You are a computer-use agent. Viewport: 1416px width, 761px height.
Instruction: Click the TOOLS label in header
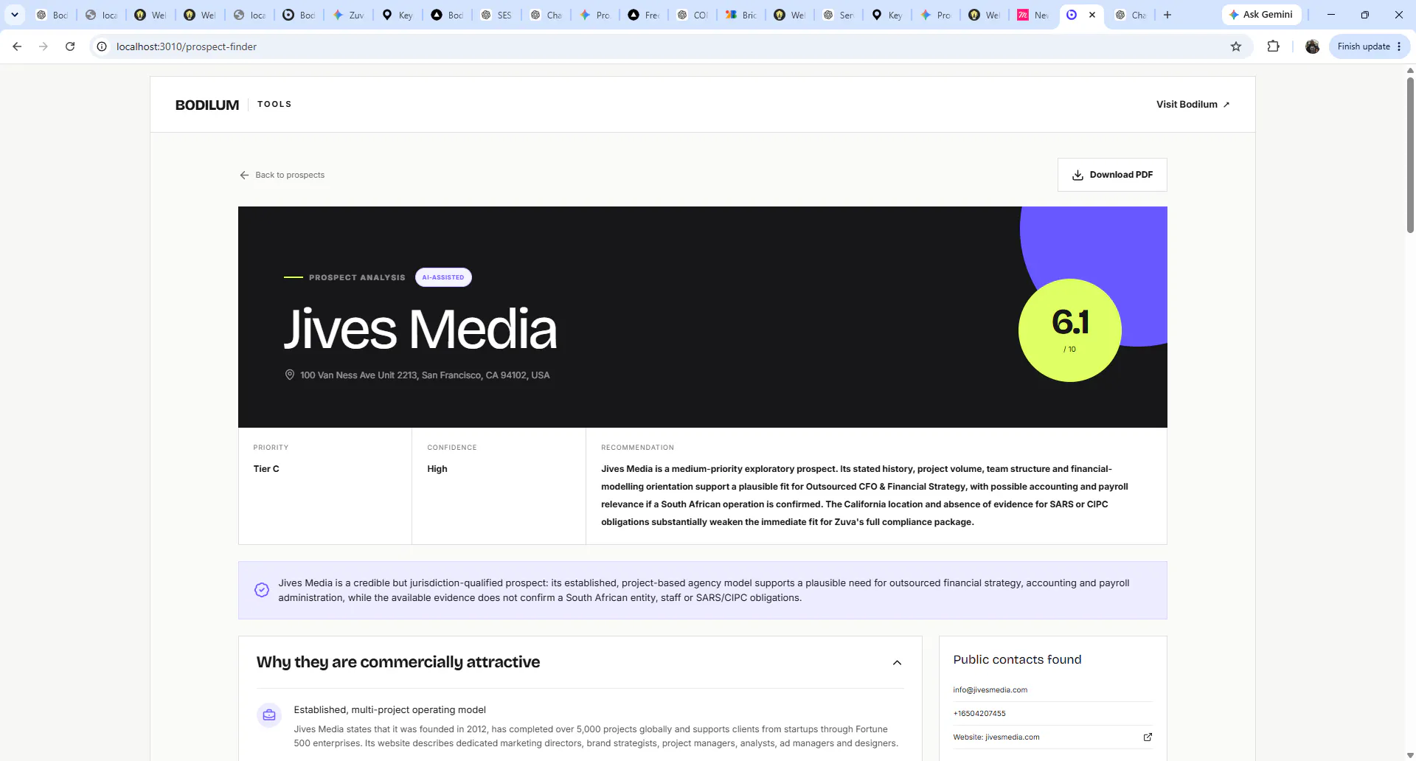[x=274, y=105]
